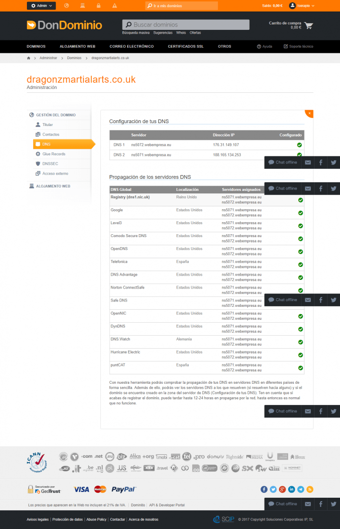340x529 pixels.
Task: Click the globe icon in top orange bar
Action: 66,6
